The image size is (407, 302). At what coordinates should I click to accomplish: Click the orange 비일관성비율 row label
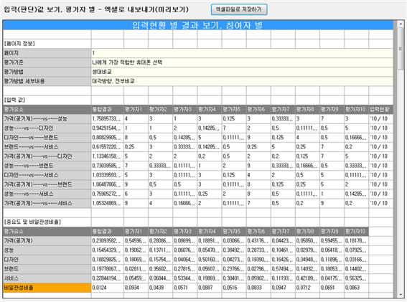point(47,288)
